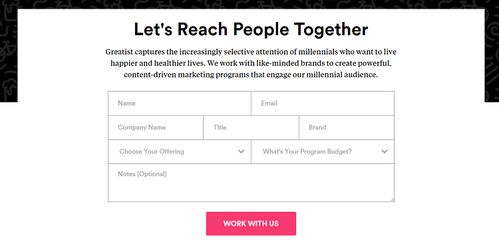Place cursor in Notes (Optional) textarea

click(x=251, y=183)
